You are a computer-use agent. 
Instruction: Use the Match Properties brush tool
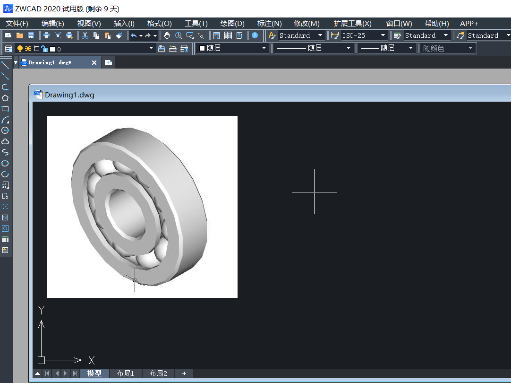(x=119, y=35)
